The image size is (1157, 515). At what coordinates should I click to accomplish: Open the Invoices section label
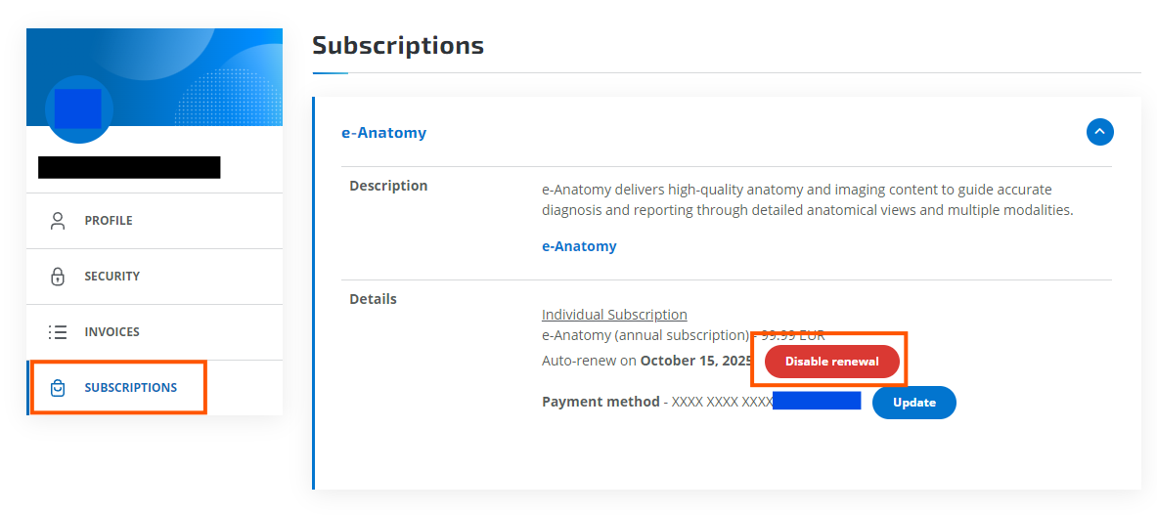click(111, 332)
